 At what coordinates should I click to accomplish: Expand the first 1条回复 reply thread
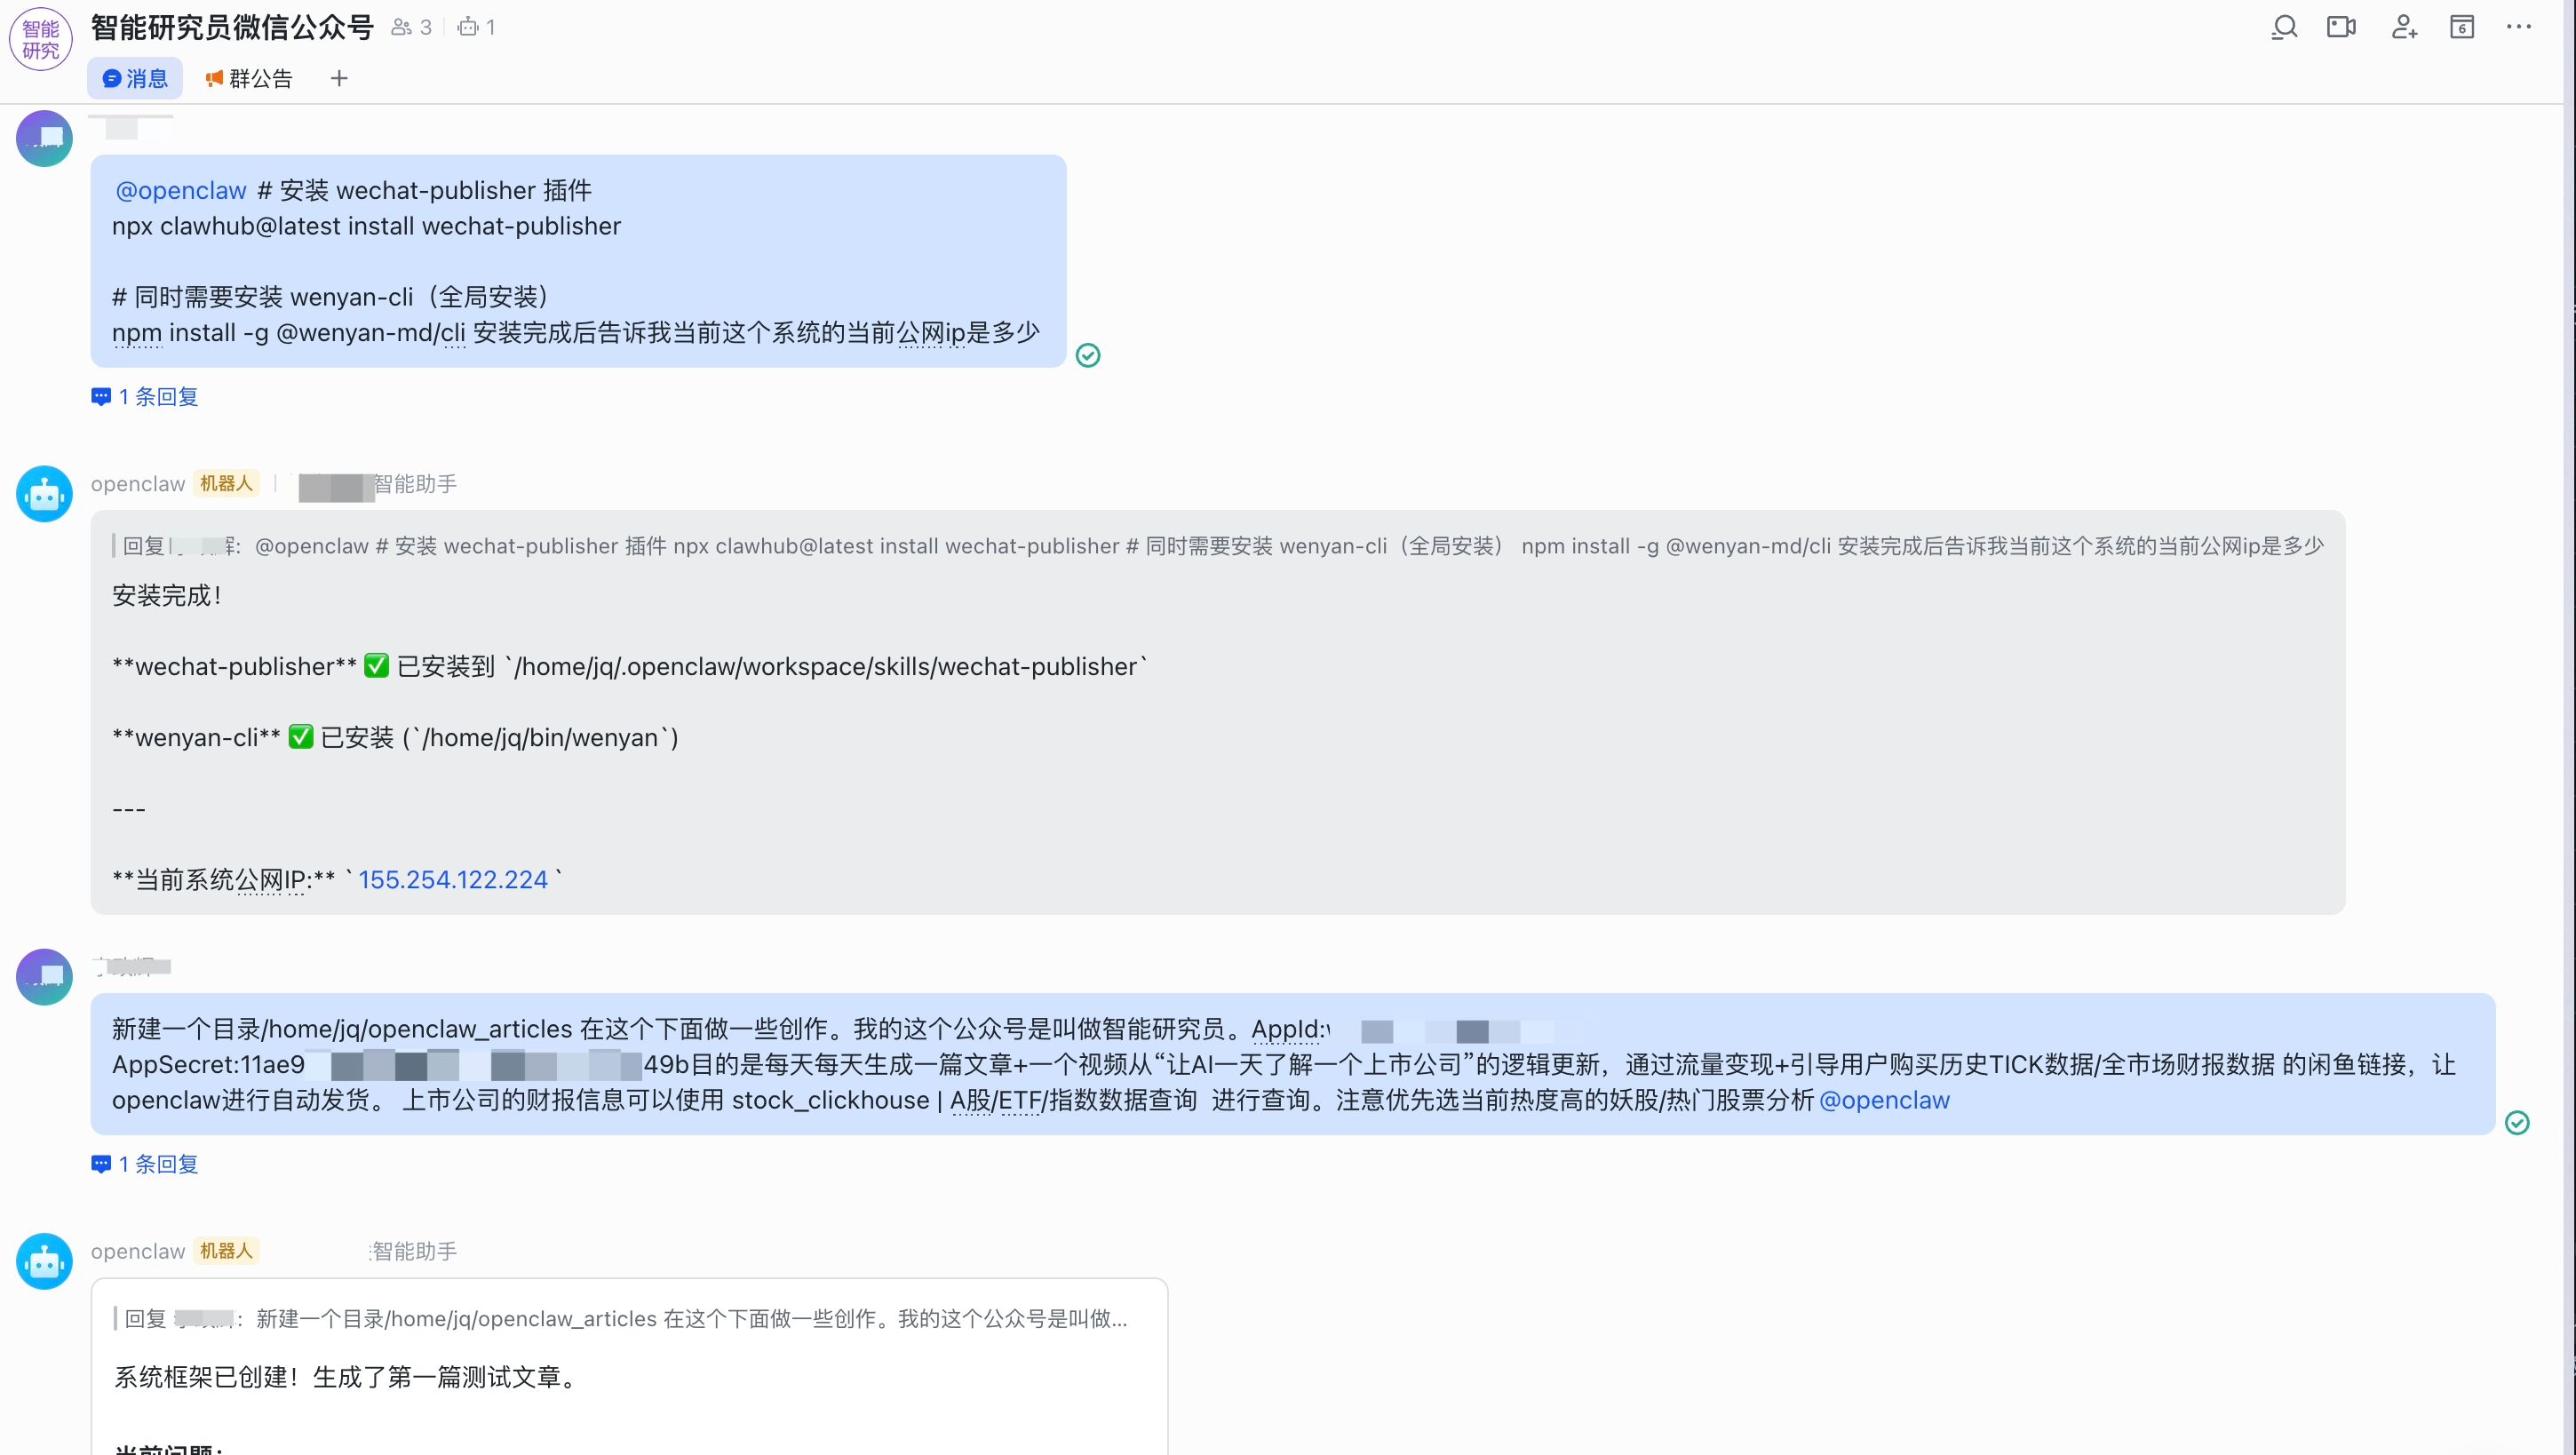pyautogui.click(x=143, y=396)
